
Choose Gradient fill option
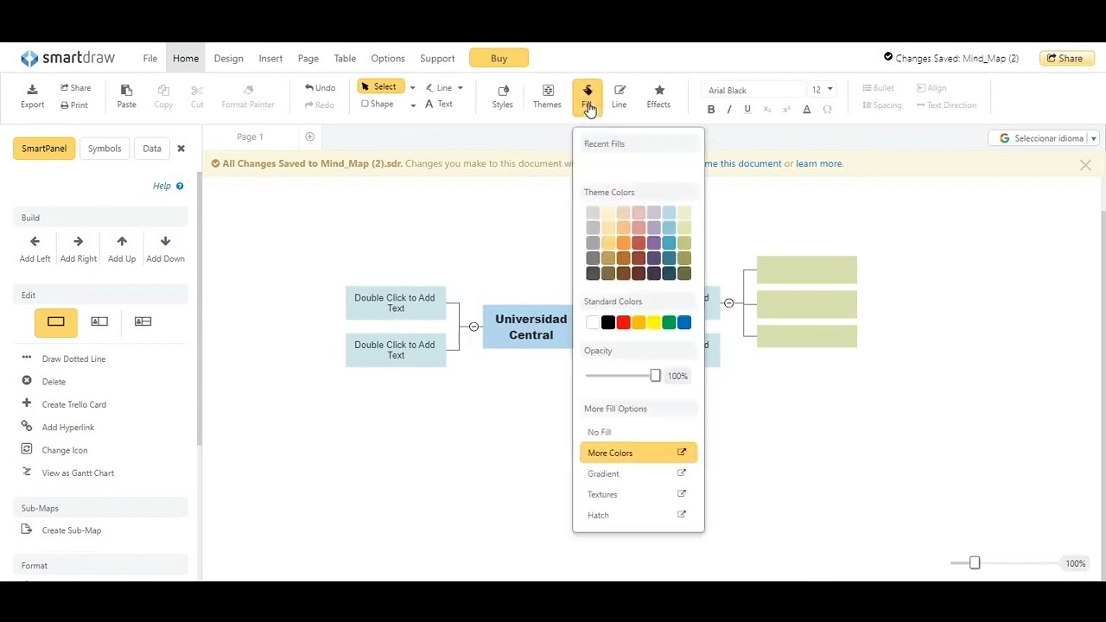point(639,473)
